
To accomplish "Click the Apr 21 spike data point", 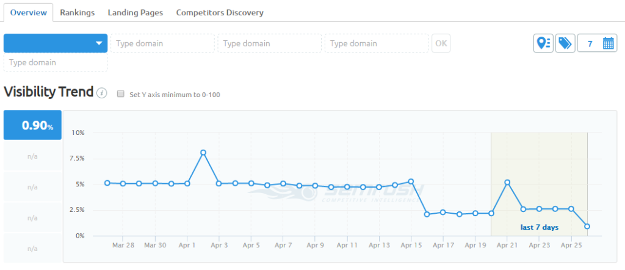I will 507,182.
